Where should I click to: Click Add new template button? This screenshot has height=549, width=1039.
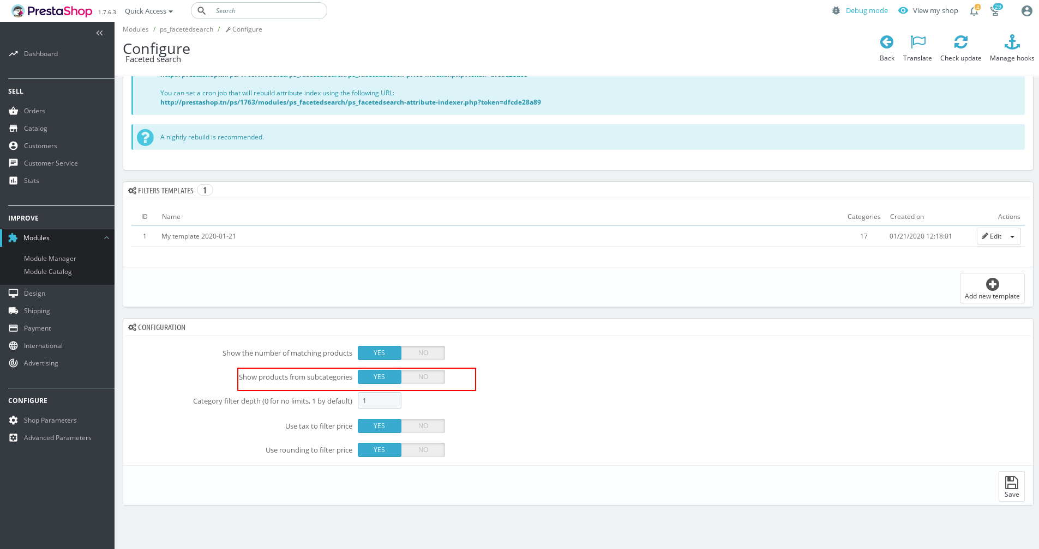tap(992, 288)
